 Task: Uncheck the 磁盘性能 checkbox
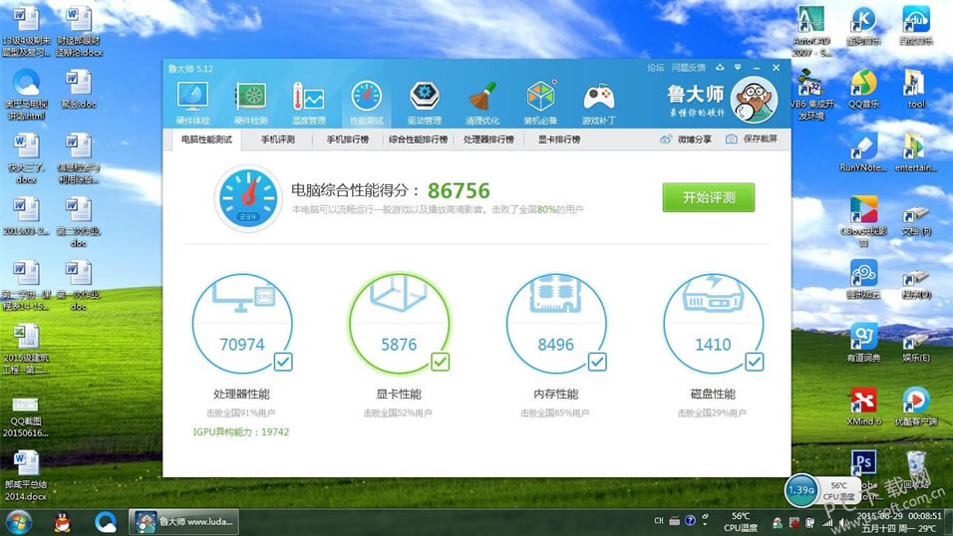[754, 363]
